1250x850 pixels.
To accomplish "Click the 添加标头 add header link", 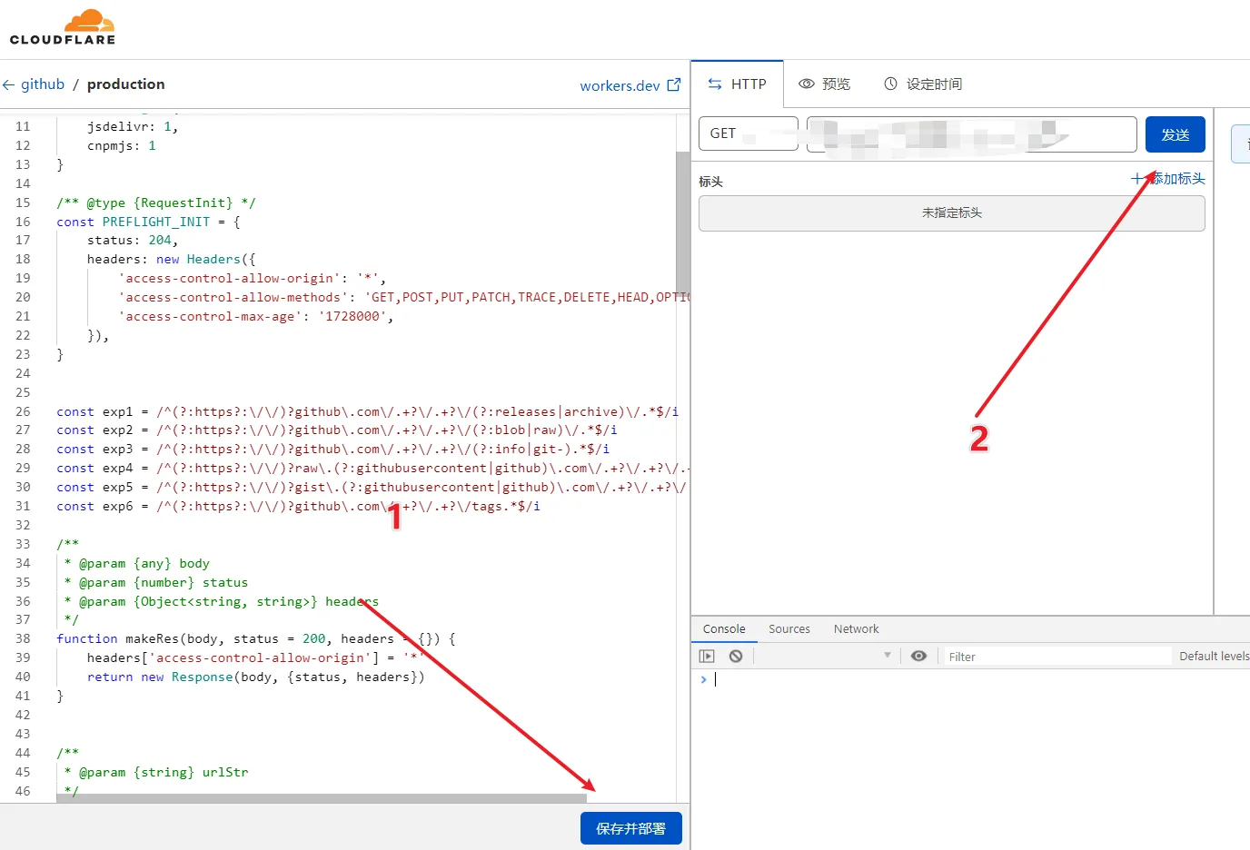I will tap(1168, 179).
